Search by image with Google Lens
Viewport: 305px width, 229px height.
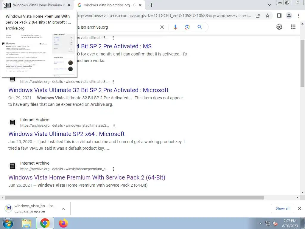(x=187, y=27)
